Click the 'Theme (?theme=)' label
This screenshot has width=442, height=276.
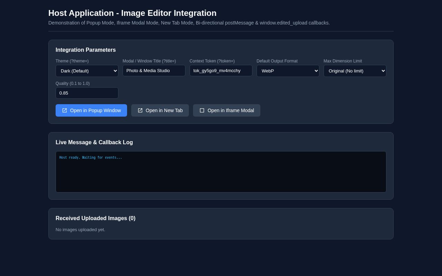pyautogui.click(x=72, y=61)
